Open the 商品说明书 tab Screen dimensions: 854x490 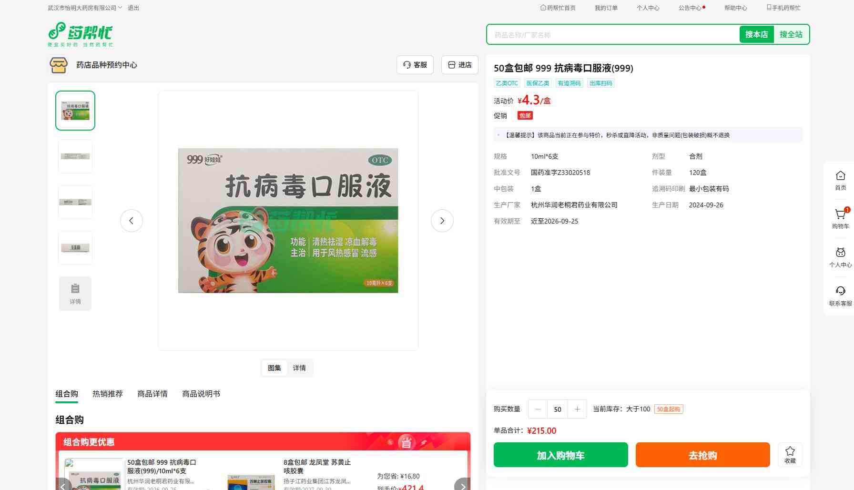[x=201, y=394]
